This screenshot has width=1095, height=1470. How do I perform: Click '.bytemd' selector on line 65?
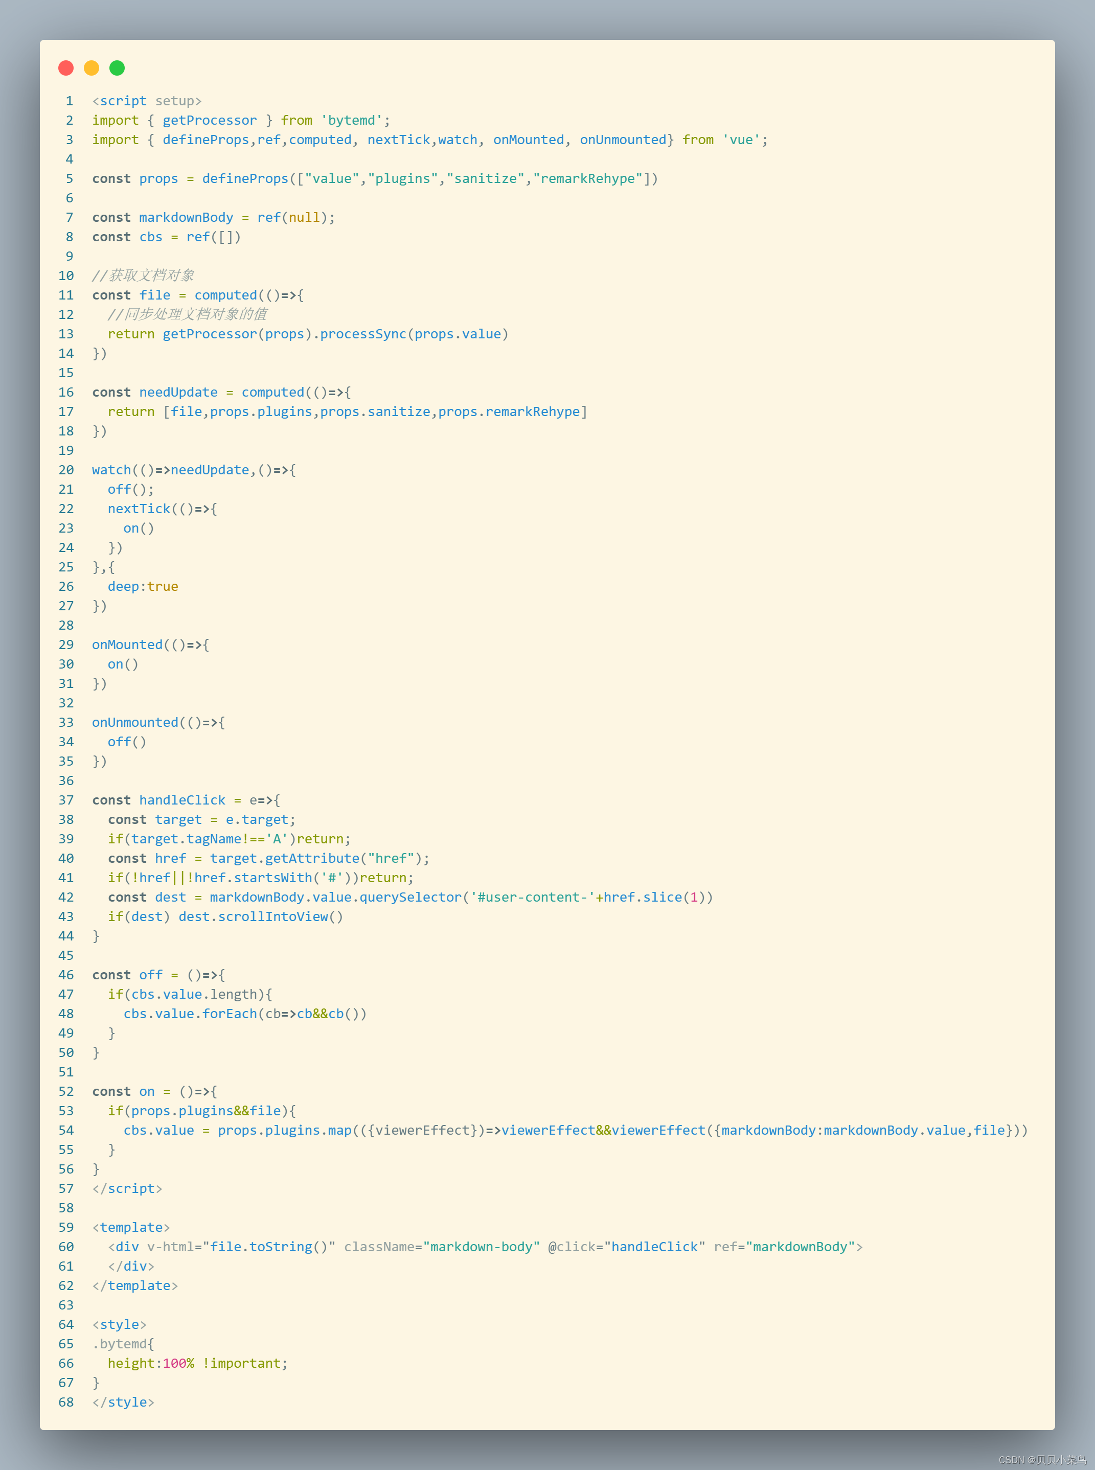pyautogui.click(x=119, y=1344)
